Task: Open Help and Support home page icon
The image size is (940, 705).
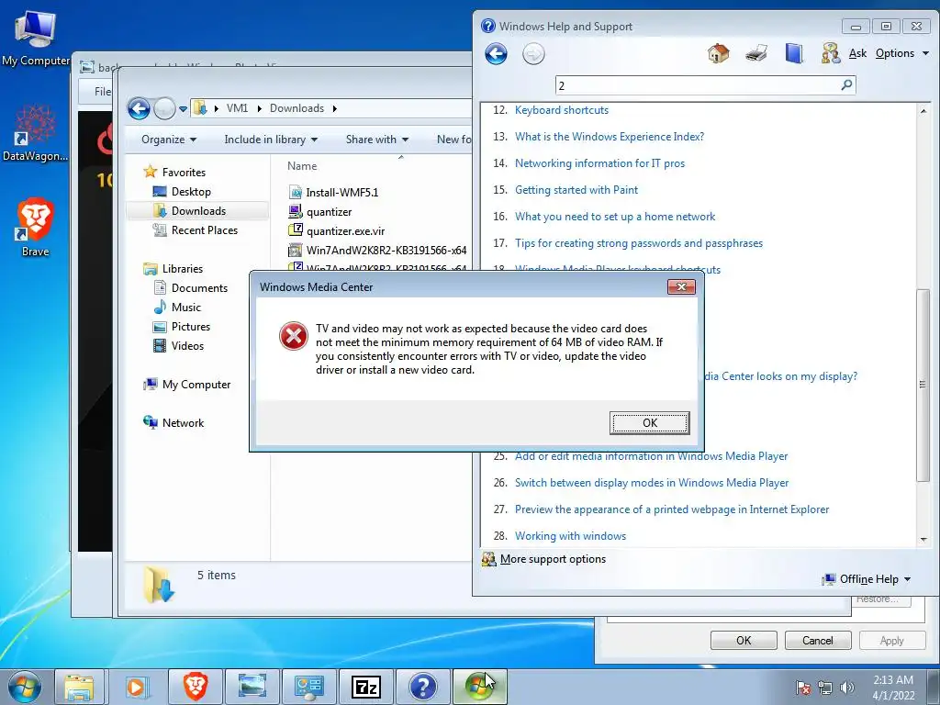Action: click(x=718, y=53)
